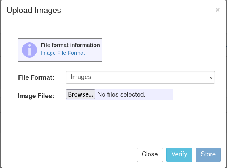Click the round blue info icon
This screenshot has width=227, height=168.
tap(29, 50)
